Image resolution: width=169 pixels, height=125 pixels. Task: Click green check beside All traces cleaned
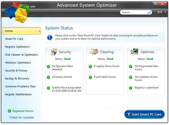coord(48,77)
